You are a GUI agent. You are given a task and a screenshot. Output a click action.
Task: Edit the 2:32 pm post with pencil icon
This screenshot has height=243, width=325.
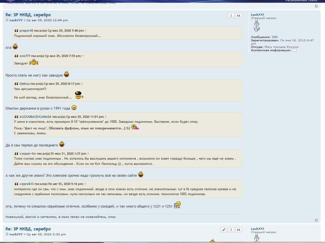pos(224,230)
